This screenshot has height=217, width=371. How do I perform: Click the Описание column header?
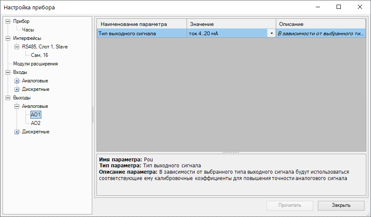click(320, 24)
